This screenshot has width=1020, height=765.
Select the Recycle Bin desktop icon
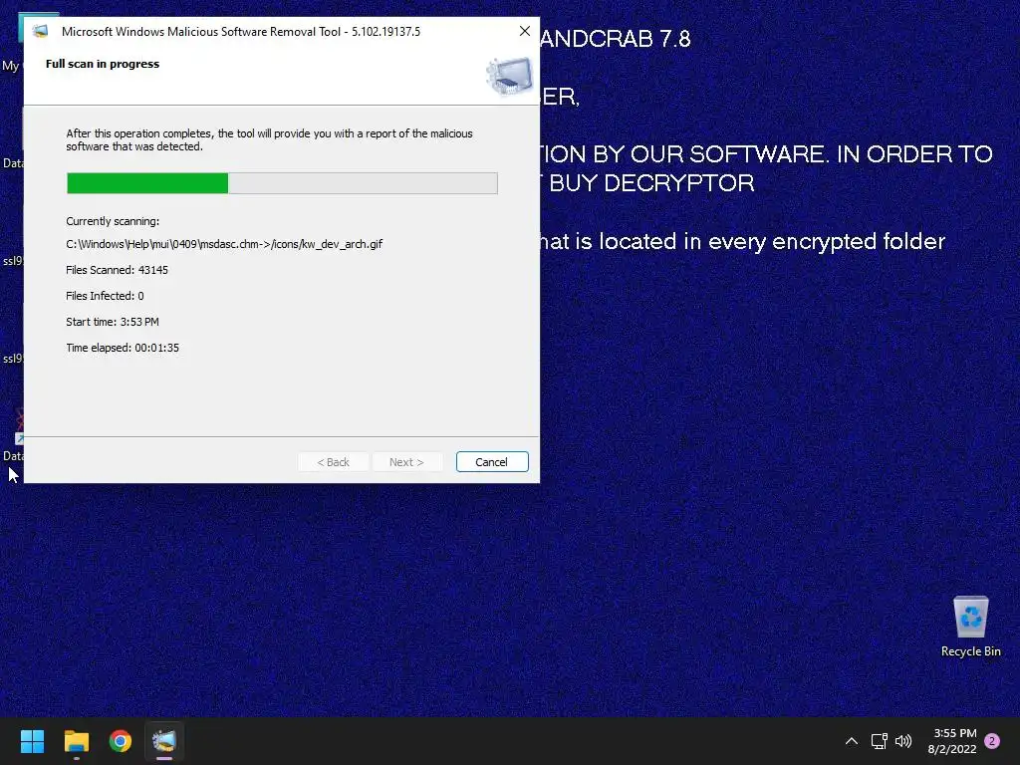pyautogui.click(x=970, y=627)
